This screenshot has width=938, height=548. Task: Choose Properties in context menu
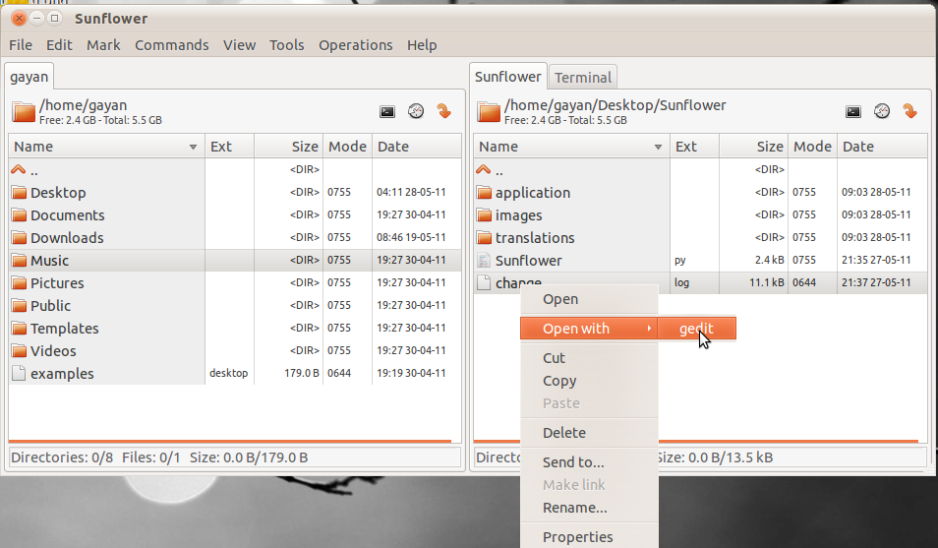pyautogui.click(x=589, y=536)
